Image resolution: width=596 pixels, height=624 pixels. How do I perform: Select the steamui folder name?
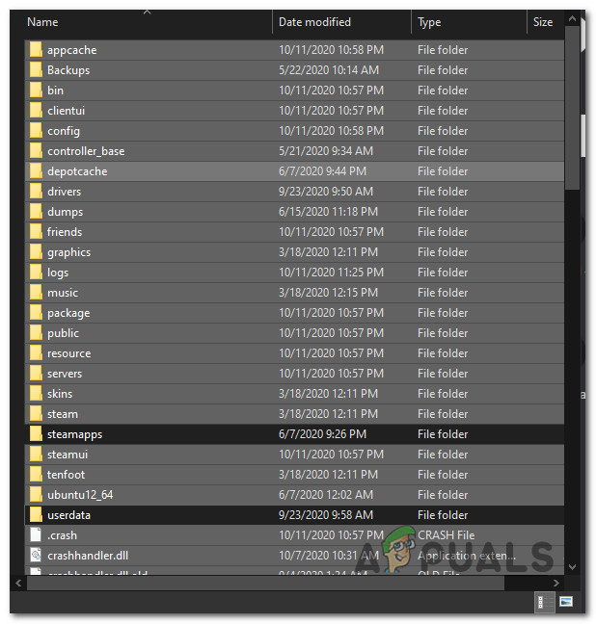click(x=68, y=455)
